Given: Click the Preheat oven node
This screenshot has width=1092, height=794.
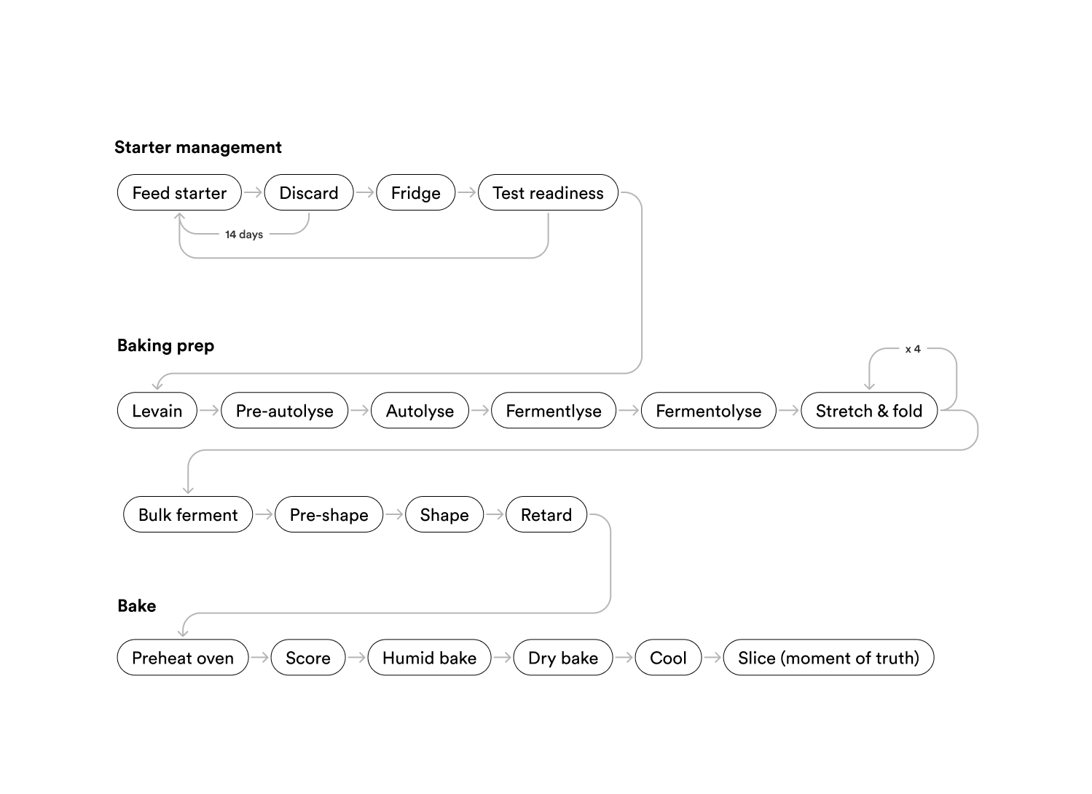Looking at the screenshot, I should (183, 658).
